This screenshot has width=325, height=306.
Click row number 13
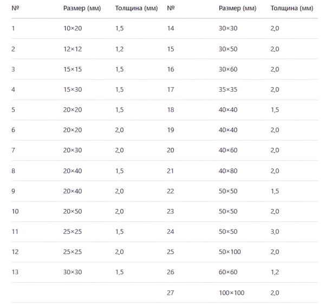click(15, 272)
